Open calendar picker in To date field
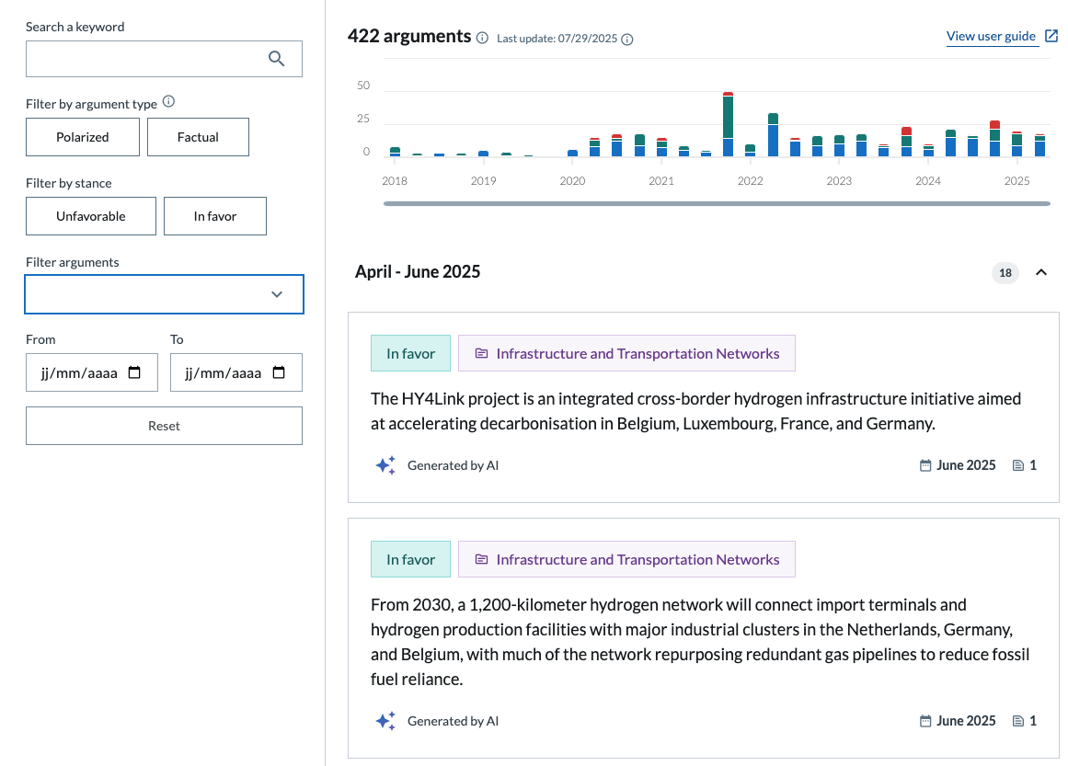The height and width of the screenshot is (766, 1068). point(279,373)
